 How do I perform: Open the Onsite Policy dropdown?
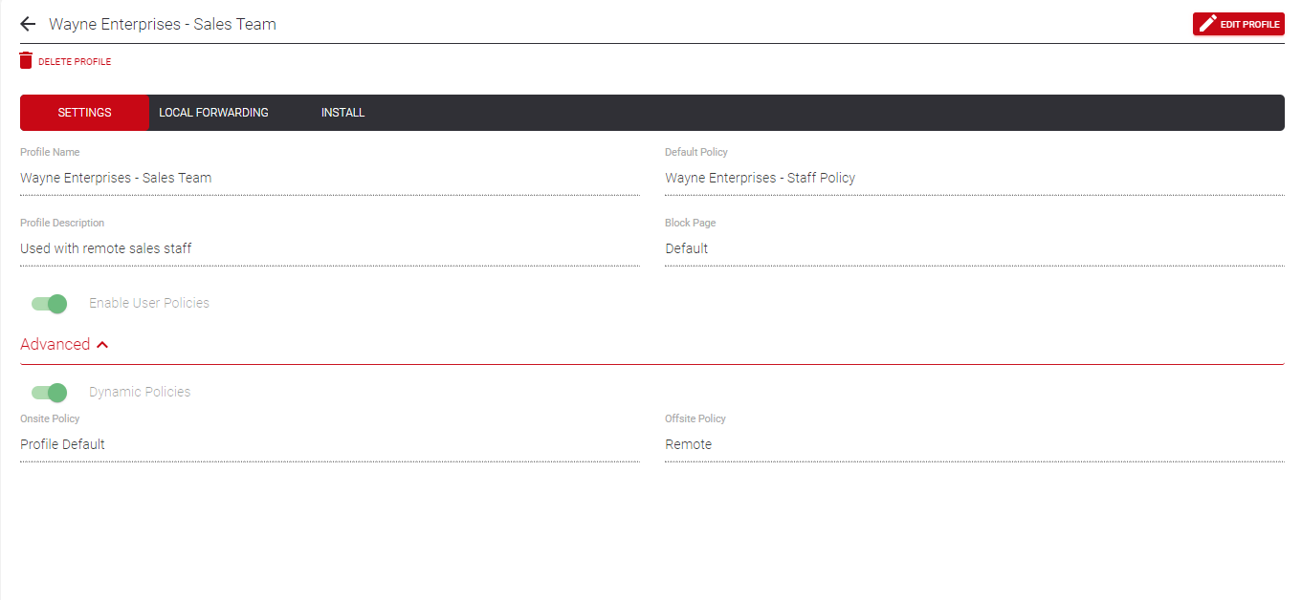329,444
